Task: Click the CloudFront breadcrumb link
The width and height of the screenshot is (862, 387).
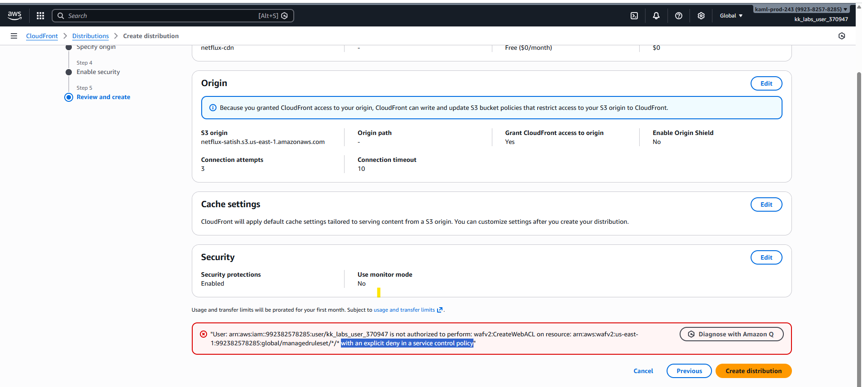Action: [42, 36]
